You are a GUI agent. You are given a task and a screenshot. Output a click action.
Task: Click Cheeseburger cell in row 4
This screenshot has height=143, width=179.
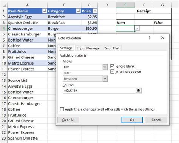pyautogui.click(x=27, y=28)
